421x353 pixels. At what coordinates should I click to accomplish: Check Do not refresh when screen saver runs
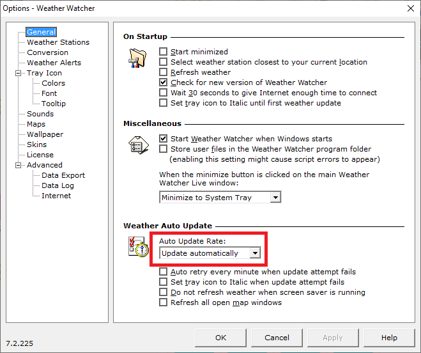click(x=163, y=292)
